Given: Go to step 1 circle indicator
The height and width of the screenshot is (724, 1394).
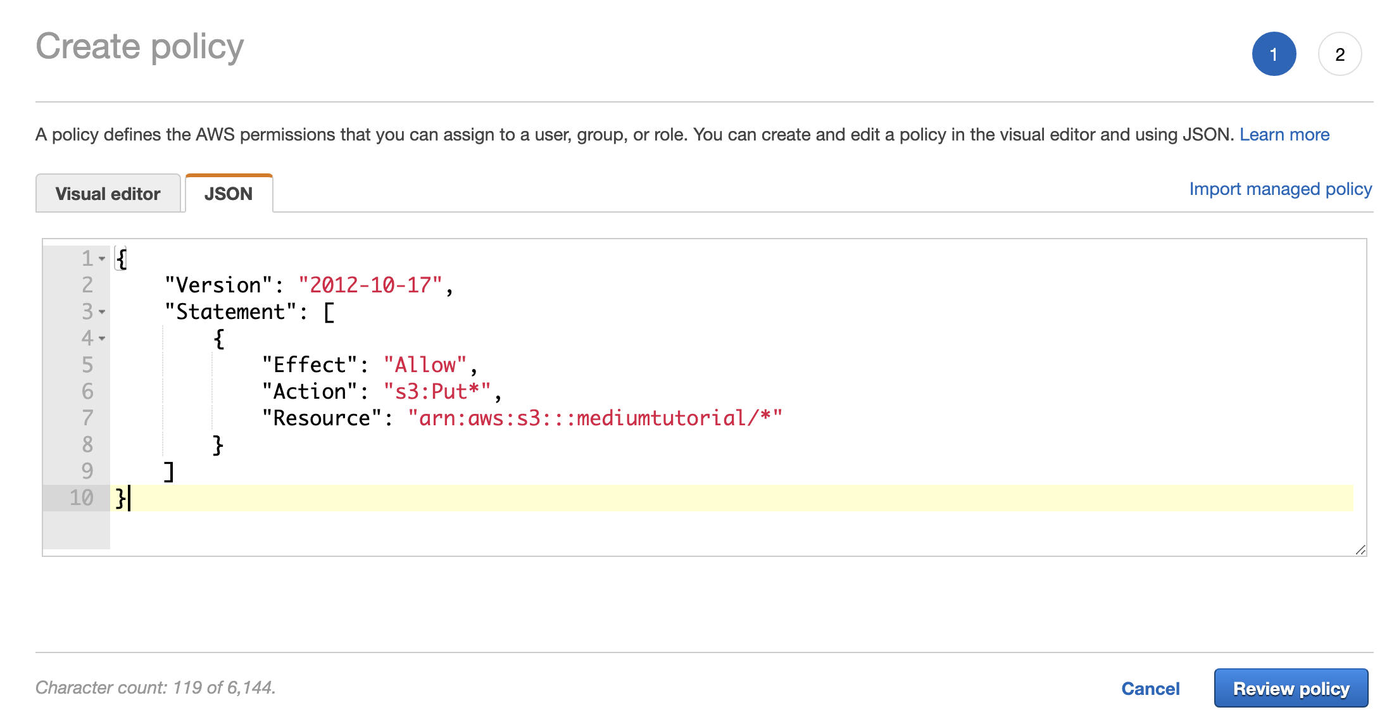Looking at the screenshot, I should (1274, 54).
